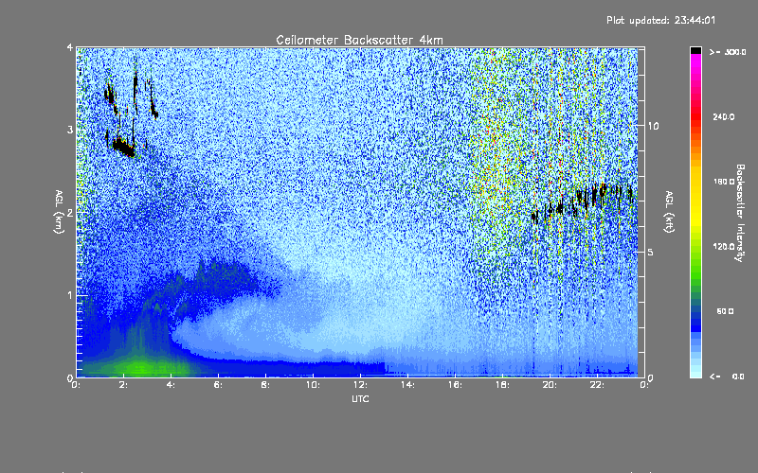
Task: Click the "AGL (kft)" right axis label
Action: [x=669, y=212]
